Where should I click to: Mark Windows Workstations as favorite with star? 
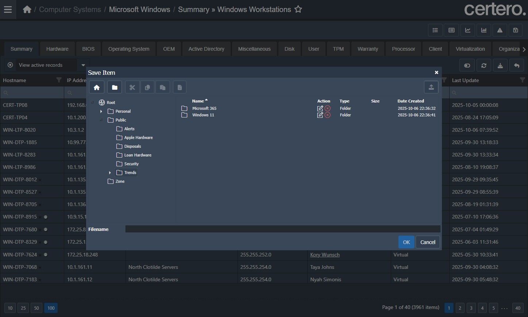[x=298, y=9]
